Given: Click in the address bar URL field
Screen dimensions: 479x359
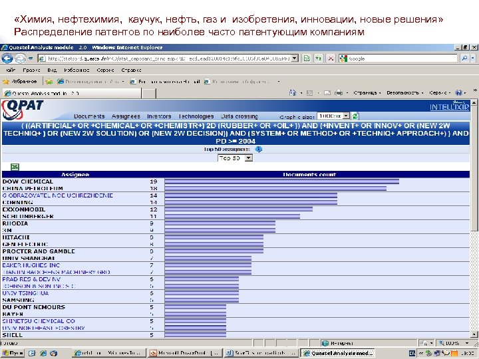Looking at the screenshot, I should tap(168, 59).
